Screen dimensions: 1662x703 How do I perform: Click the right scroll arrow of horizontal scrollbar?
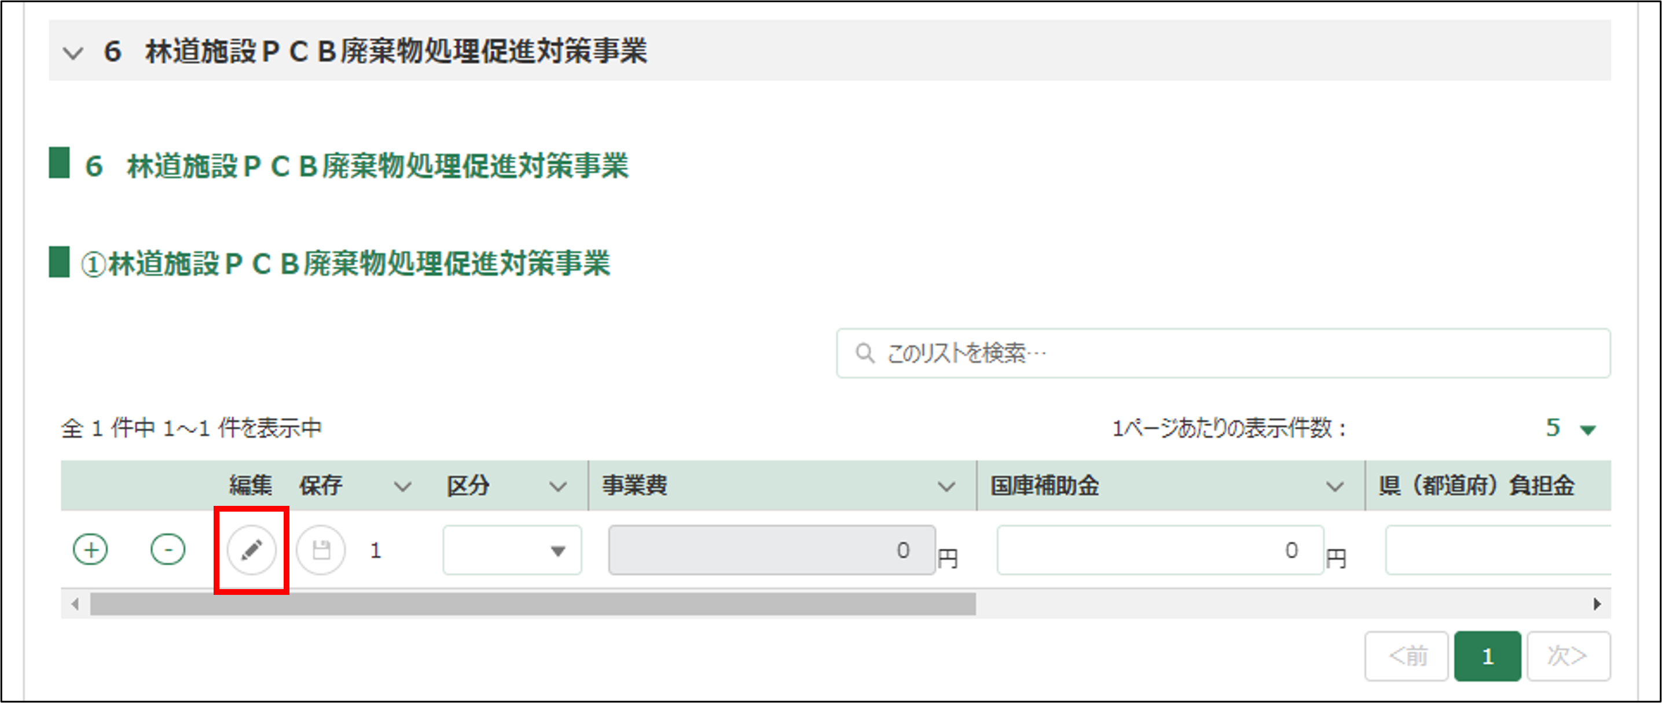click(x=1596, y=604)
